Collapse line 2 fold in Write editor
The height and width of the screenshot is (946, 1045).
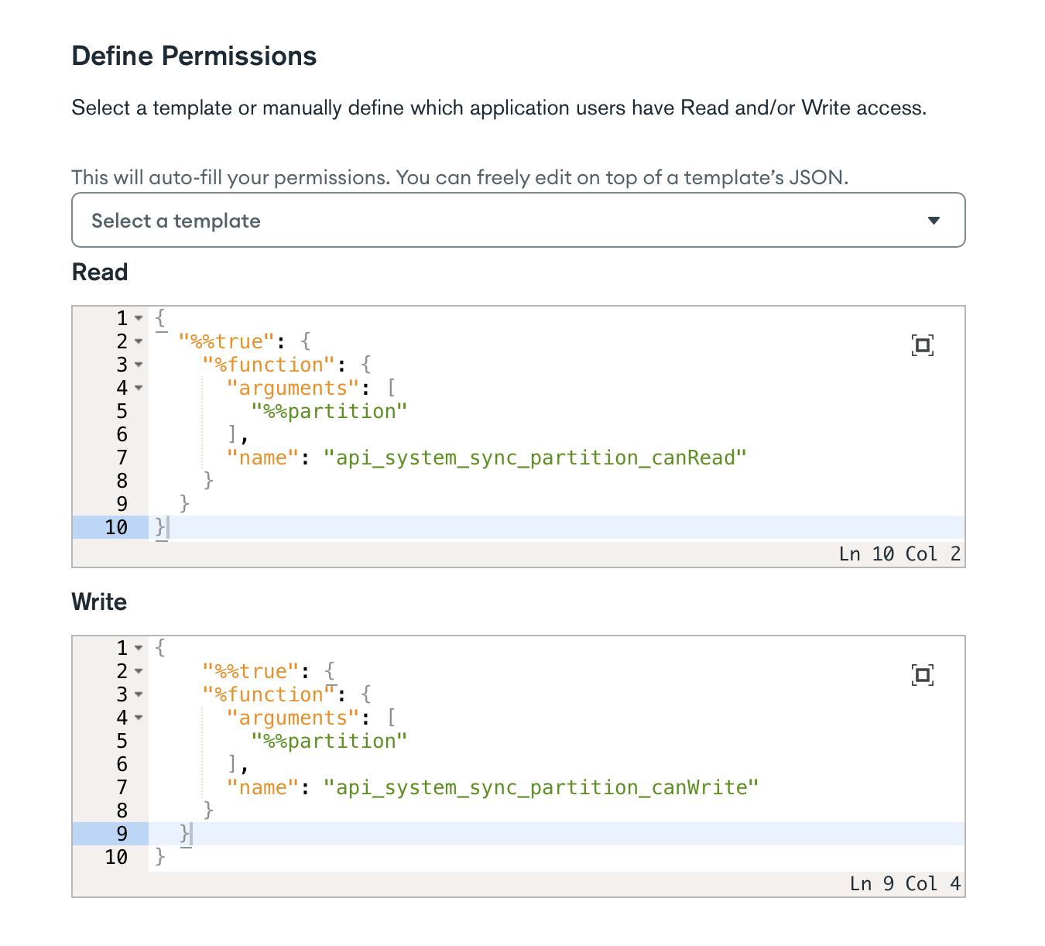pyautogui.click(x=139, y=671)
